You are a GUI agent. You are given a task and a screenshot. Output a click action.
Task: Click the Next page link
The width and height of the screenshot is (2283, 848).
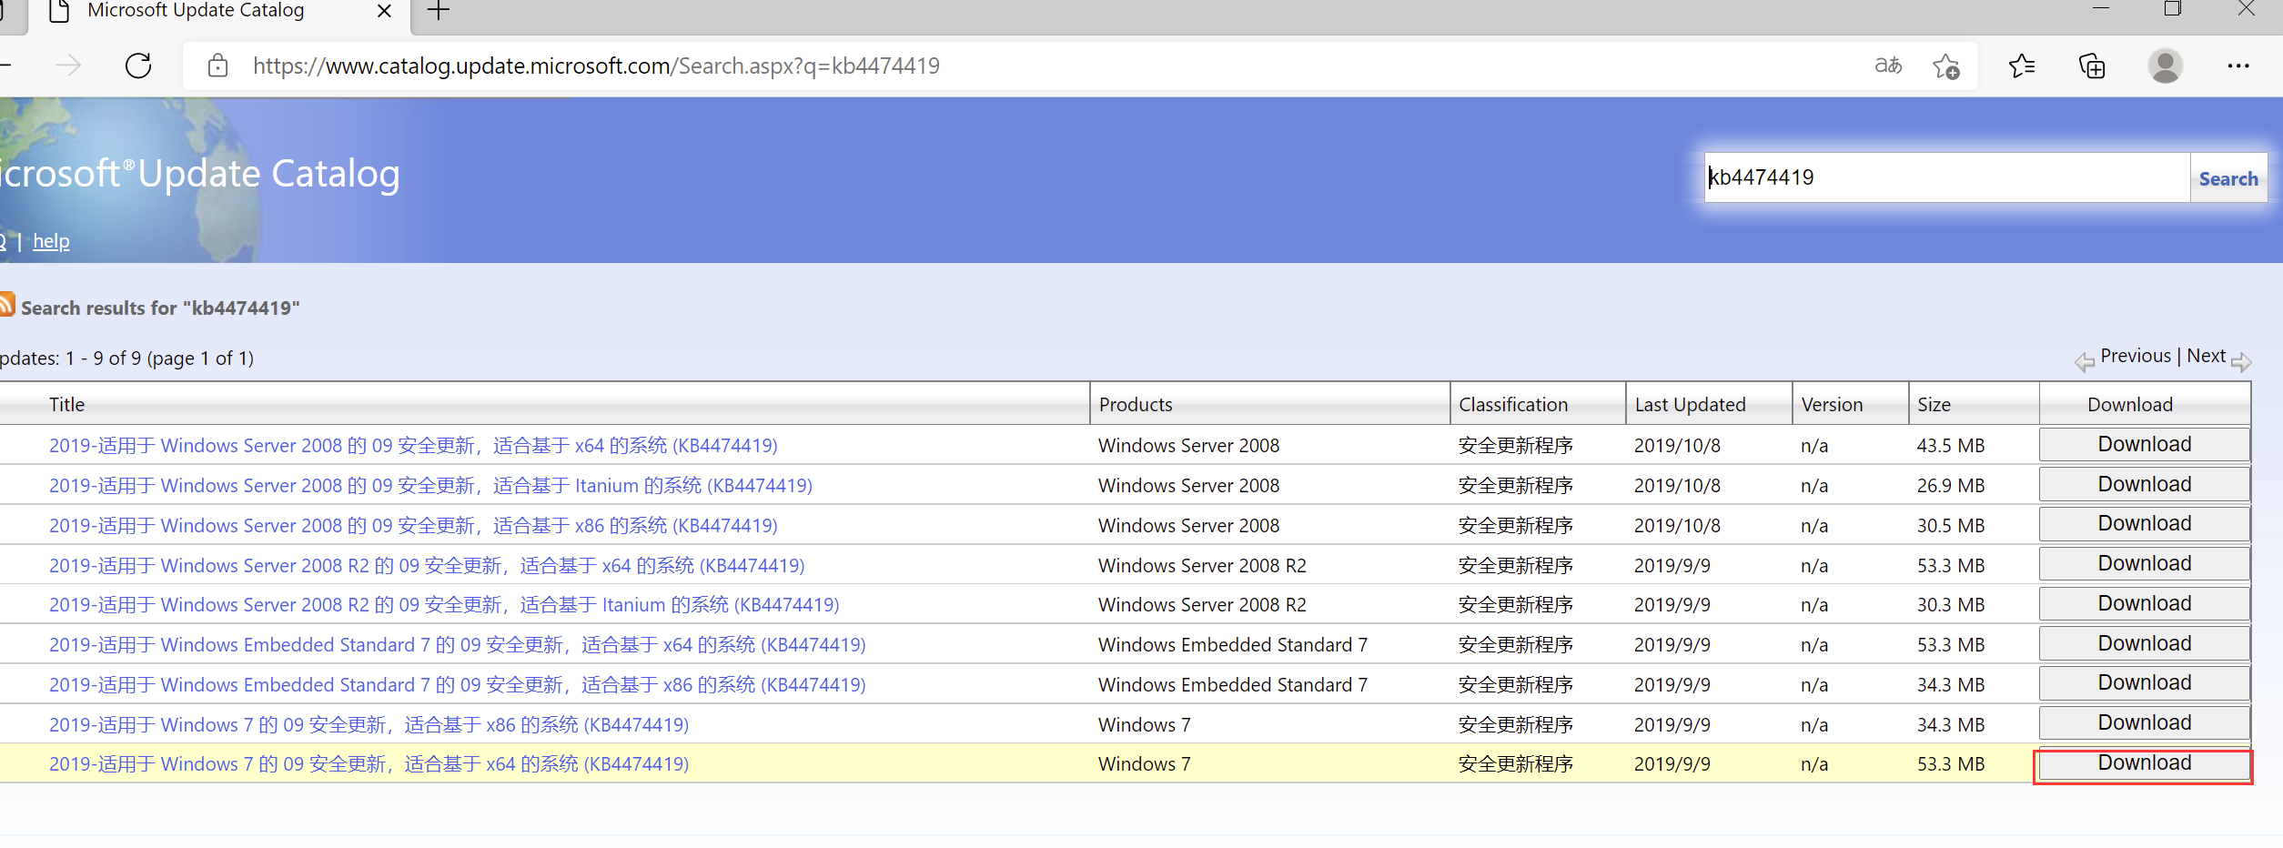(x=2207, y=356)
